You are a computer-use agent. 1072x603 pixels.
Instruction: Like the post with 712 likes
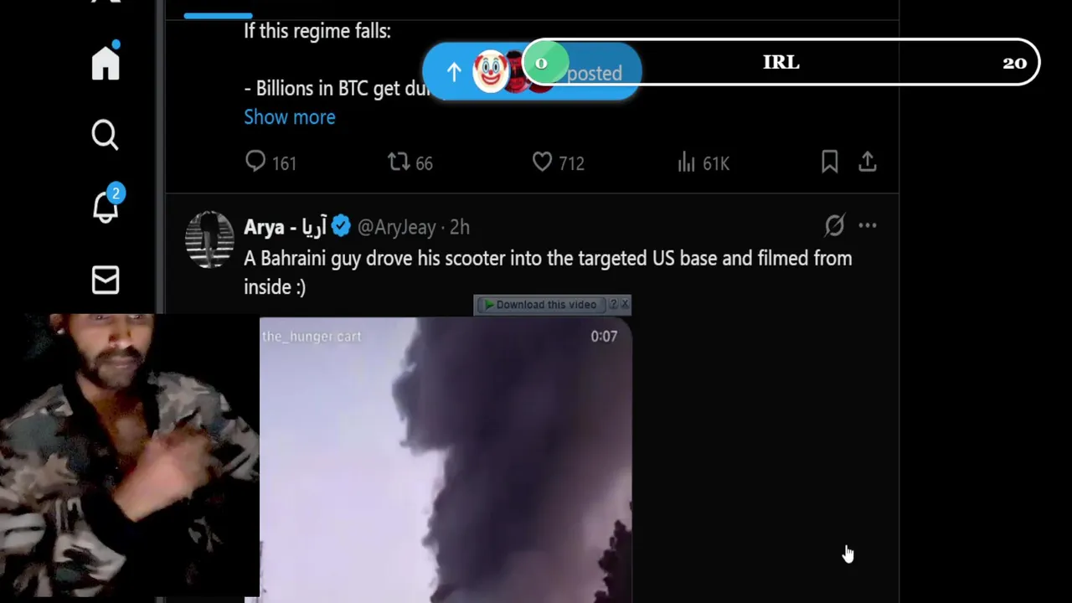558,162
